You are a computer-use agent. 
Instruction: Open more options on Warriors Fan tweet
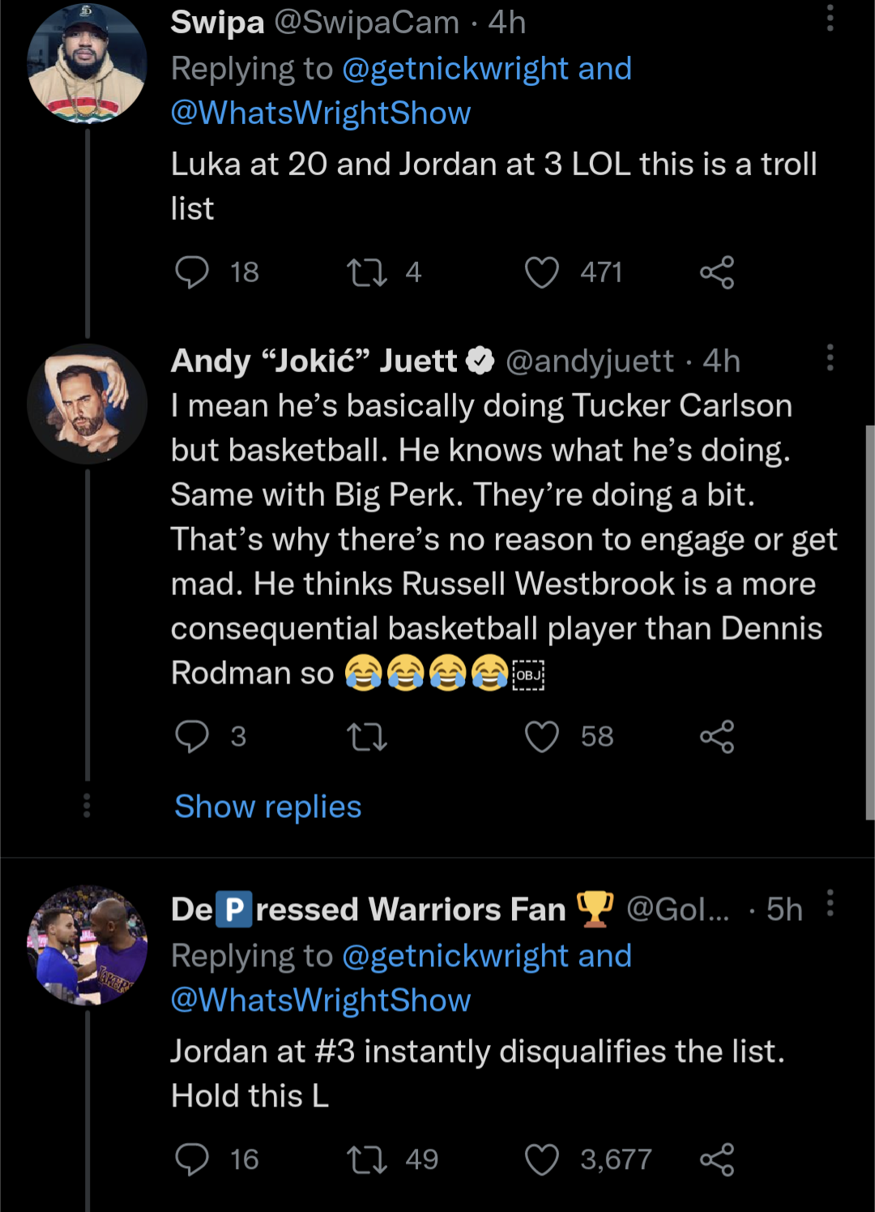pos(830,903)
